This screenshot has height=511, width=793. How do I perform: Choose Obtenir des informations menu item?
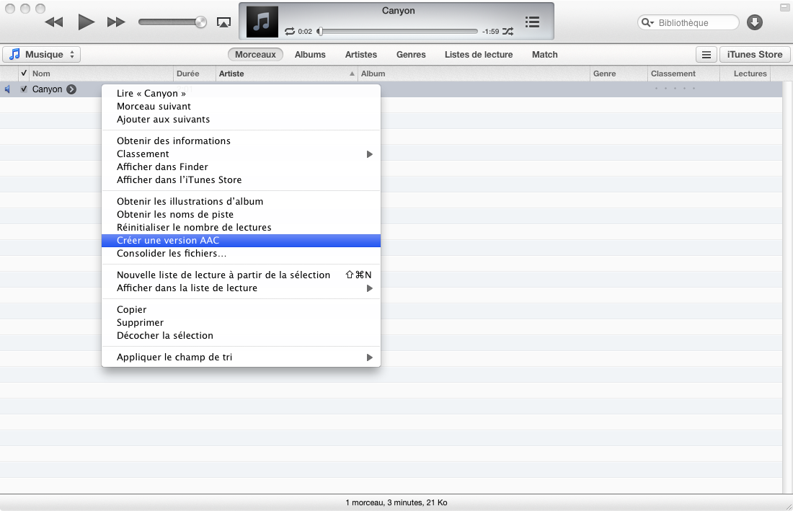pyautogui.click(x=241, y=141)
